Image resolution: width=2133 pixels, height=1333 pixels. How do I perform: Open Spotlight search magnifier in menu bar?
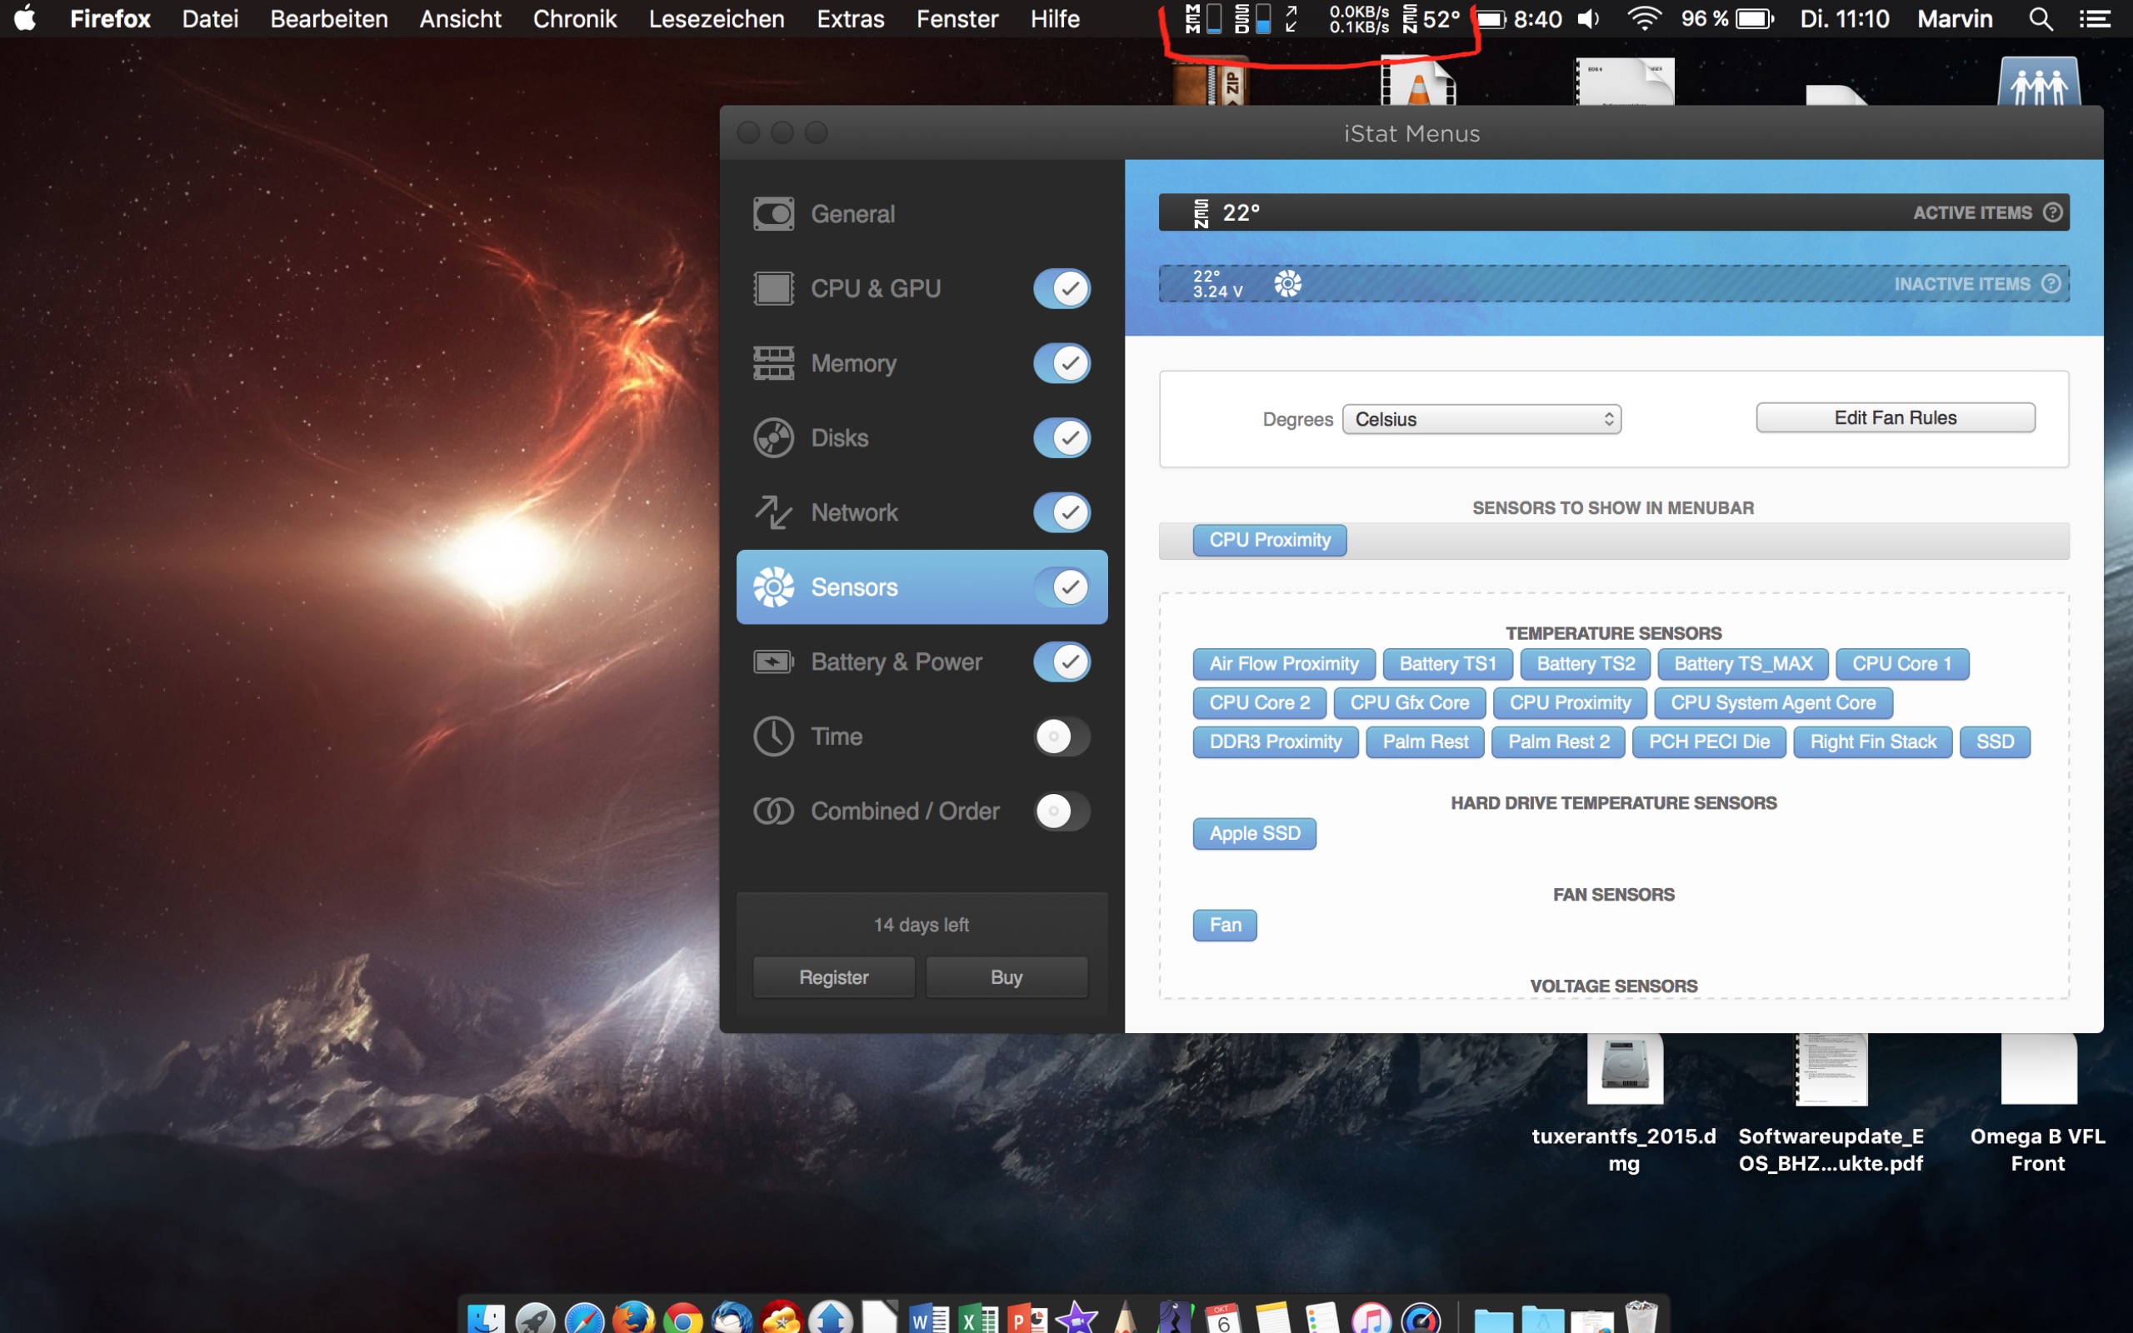click(x=2040, y=18)
